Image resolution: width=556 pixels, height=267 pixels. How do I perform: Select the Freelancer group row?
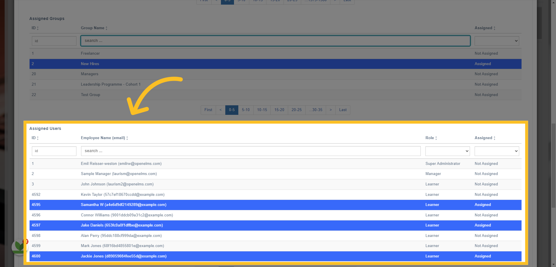275,54
